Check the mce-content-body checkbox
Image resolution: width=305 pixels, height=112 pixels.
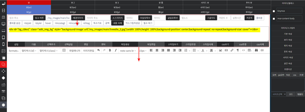(x=273, y=19)
